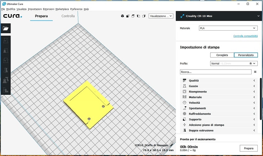Open the Controlla compatibilità link
263x156 pixels.
click(245, 36)
